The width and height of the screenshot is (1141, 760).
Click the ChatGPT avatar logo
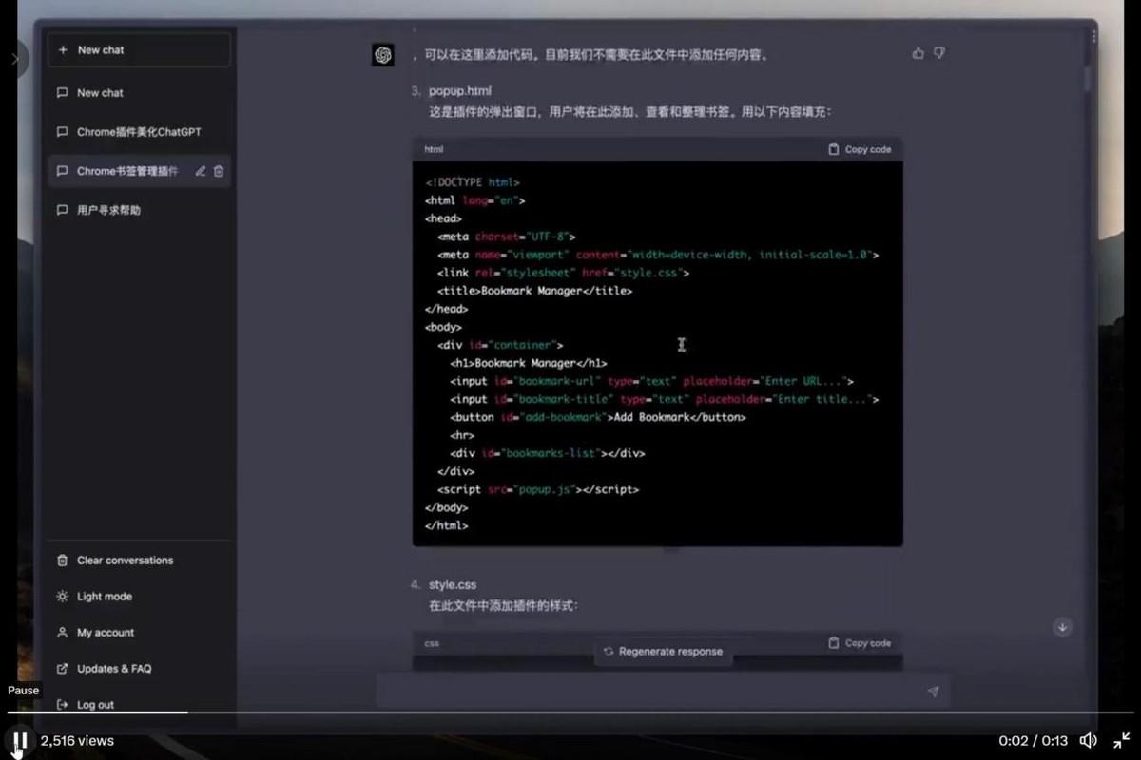tap(383, 55)
